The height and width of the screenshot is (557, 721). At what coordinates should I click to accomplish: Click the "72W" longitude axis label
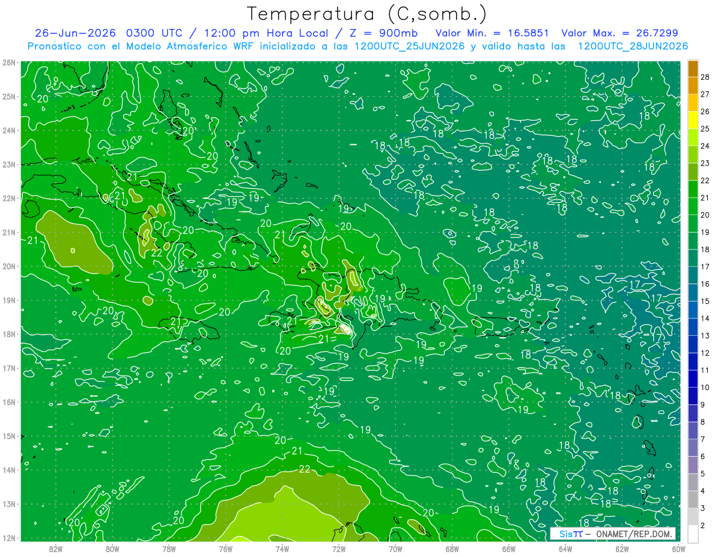click(x=339, y=549)
